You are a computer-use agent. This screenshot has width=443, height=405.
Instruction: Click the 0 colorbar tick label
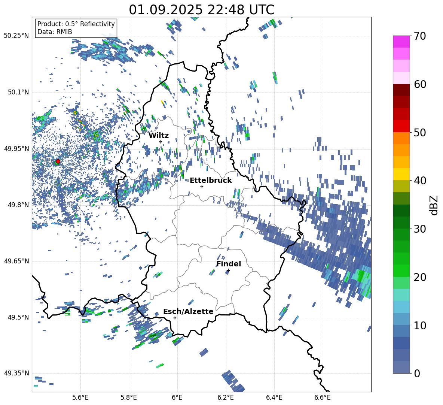[x=417, y=373]
